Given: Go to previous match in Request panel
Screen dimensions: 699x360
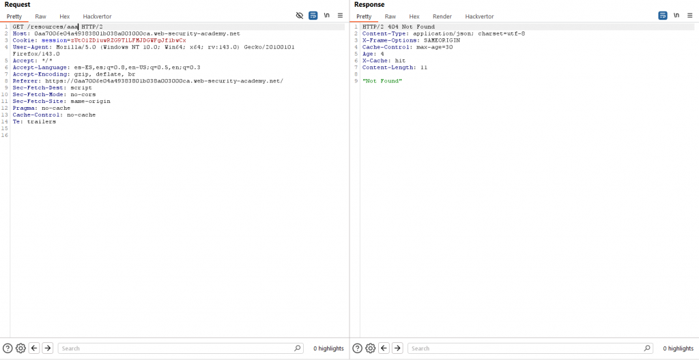Looking at the screenshot, I should tap(34, 348).
